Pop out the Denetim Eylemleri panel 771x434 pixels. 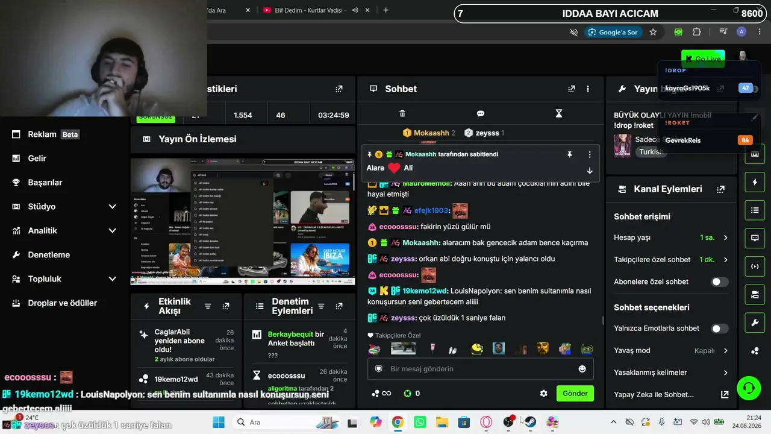tap(339, 306)
